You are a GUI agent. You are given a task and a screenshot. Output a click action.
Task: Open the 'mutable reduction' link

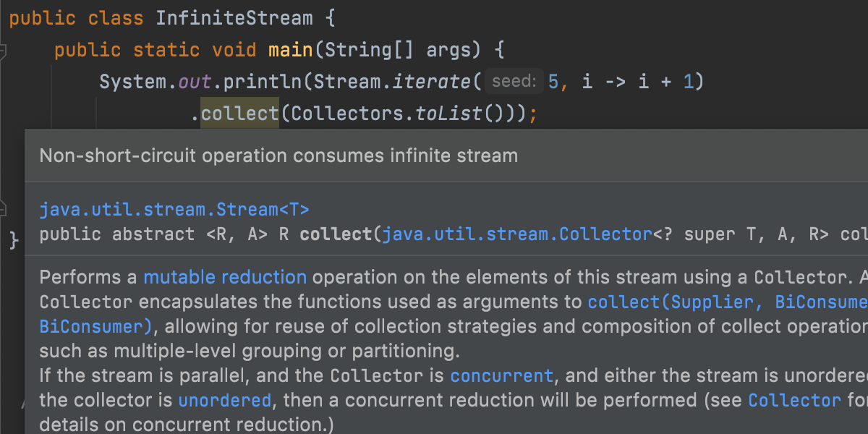pos(225,277)
